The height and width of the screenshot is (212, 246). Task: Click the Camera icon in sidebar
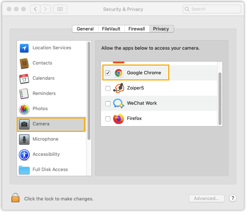[x=24, y=124]
